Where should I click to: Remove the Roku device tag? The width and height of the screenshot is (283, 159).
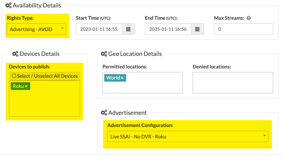[x=26, y=86]
